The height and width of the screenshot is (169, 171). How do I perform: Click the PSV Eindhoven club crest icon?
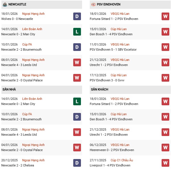93,4
